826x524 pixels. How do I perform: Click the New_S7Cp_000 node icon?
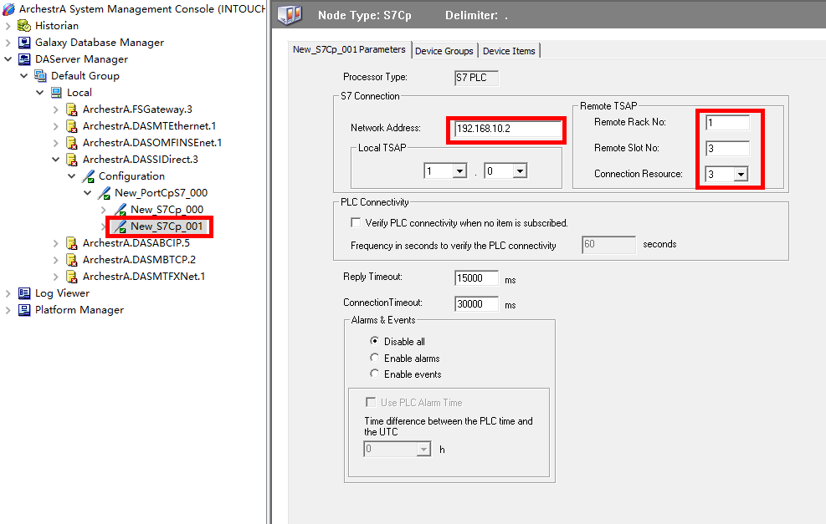[121, 210]
